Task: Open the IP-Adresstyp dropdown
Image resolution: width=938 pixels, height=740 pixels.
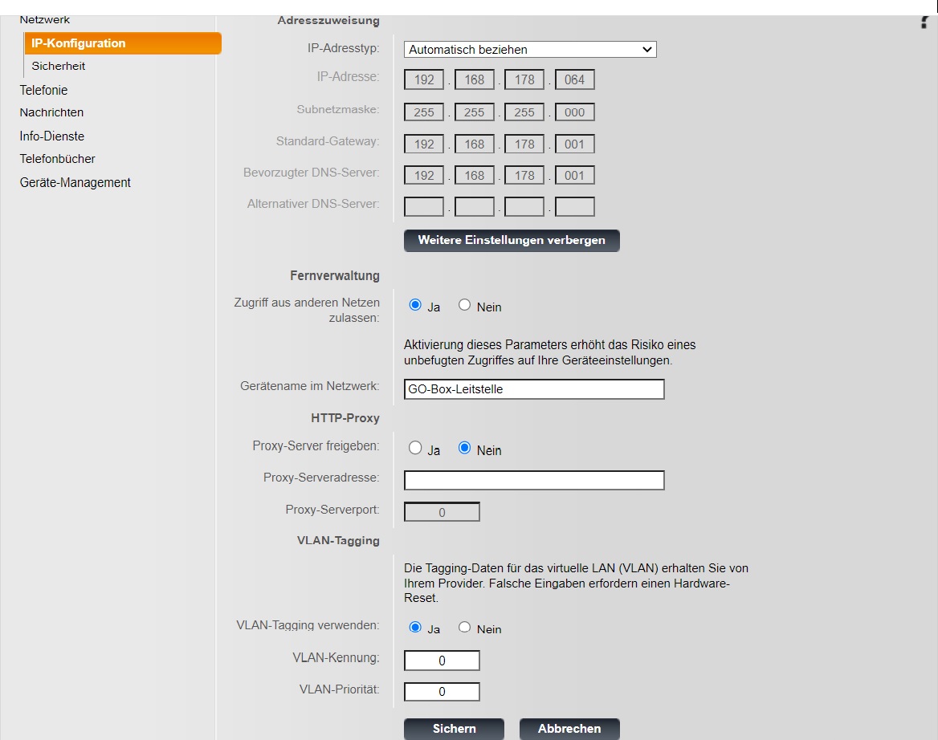Action: point(530,50)
